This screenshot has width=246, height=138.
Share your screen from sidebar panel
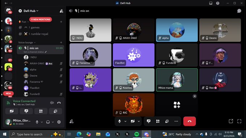click(x=26, y=111)
